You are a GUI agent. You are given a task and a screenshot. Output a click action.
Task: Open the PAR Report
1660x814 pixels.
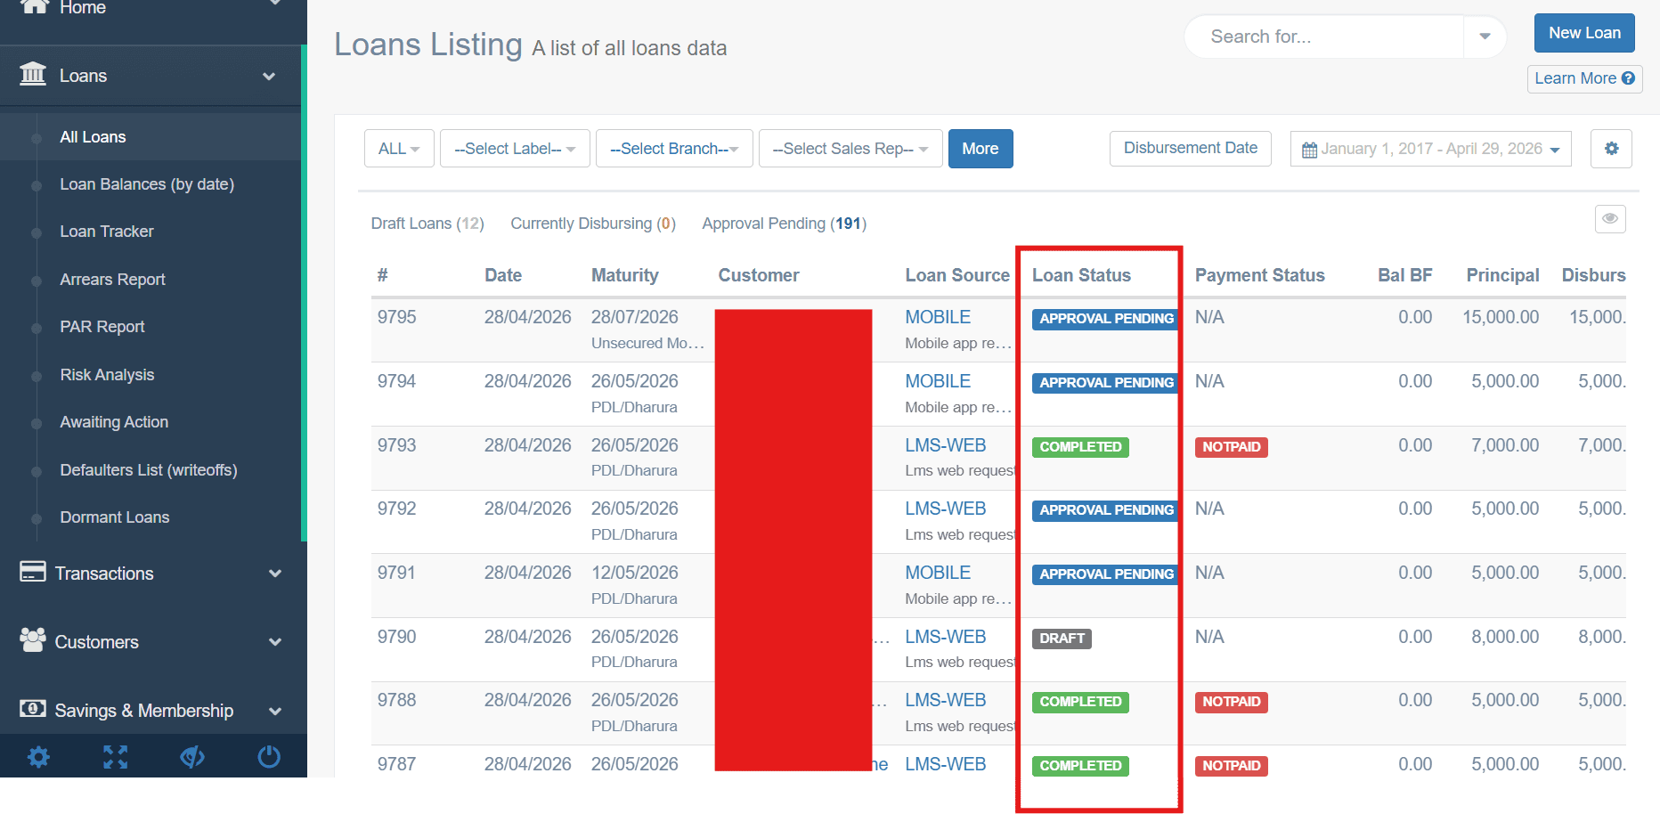[x=102, y=327]
